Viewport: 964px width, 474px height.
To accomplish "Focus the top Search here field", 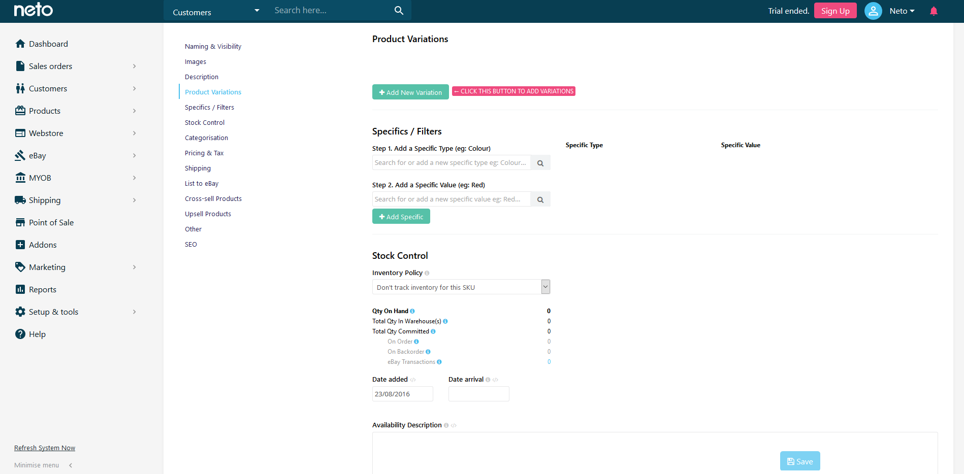I will [331, 10].
